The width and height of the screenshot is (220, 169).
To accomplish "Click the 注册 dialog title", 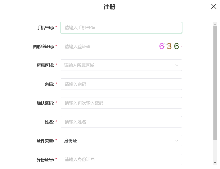I will pos(109,7).
